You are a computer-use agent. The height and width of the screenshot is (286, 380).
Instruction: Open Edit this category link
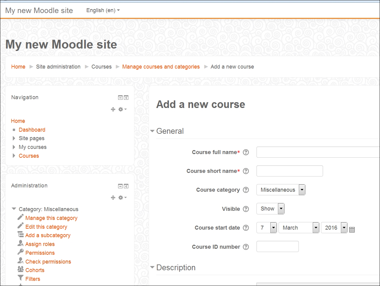point(46,227)
